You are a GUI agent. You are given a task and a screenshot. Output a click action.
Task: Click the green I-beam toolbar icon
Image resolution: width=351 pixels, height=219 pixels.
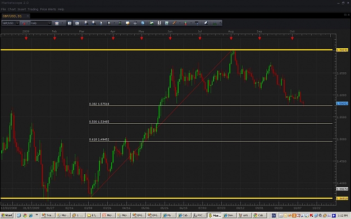(120, 23)
